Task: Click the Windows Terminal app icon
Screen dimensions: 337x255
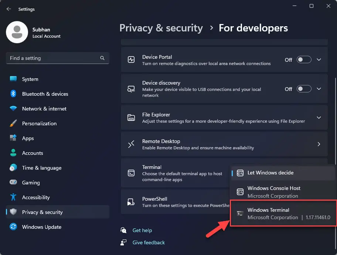Action: 240,214
